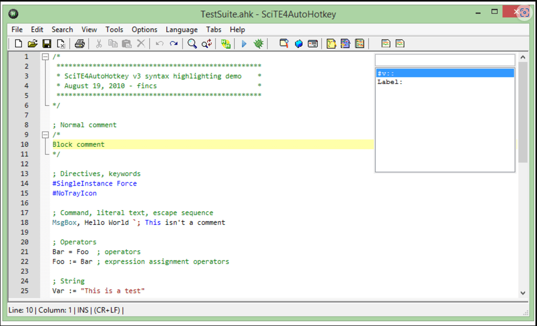Print the document via the printer icon
This screenshot has height=326, width=537.
pos(79,44)
